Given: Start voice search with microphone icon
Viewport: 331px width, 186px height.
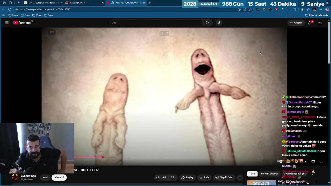Looking at the screenshot, I should coord(219,23).
